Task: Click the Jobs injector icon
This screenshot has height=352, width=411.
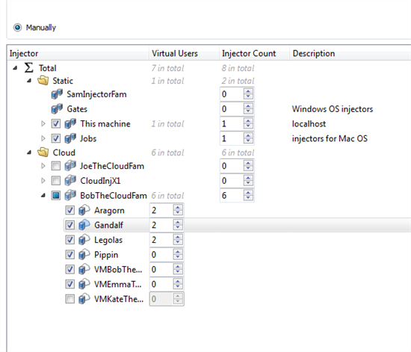Action: pos(70,138)
